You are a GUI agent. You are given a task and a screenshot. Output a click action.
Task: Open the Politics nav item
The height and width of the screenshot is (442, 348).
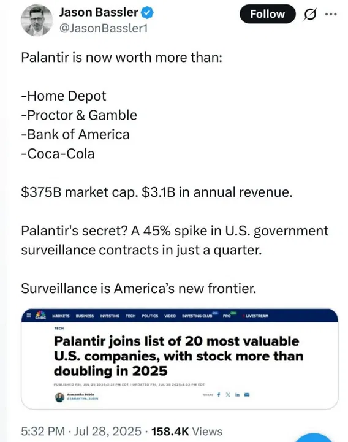click(x=150, y=316)
